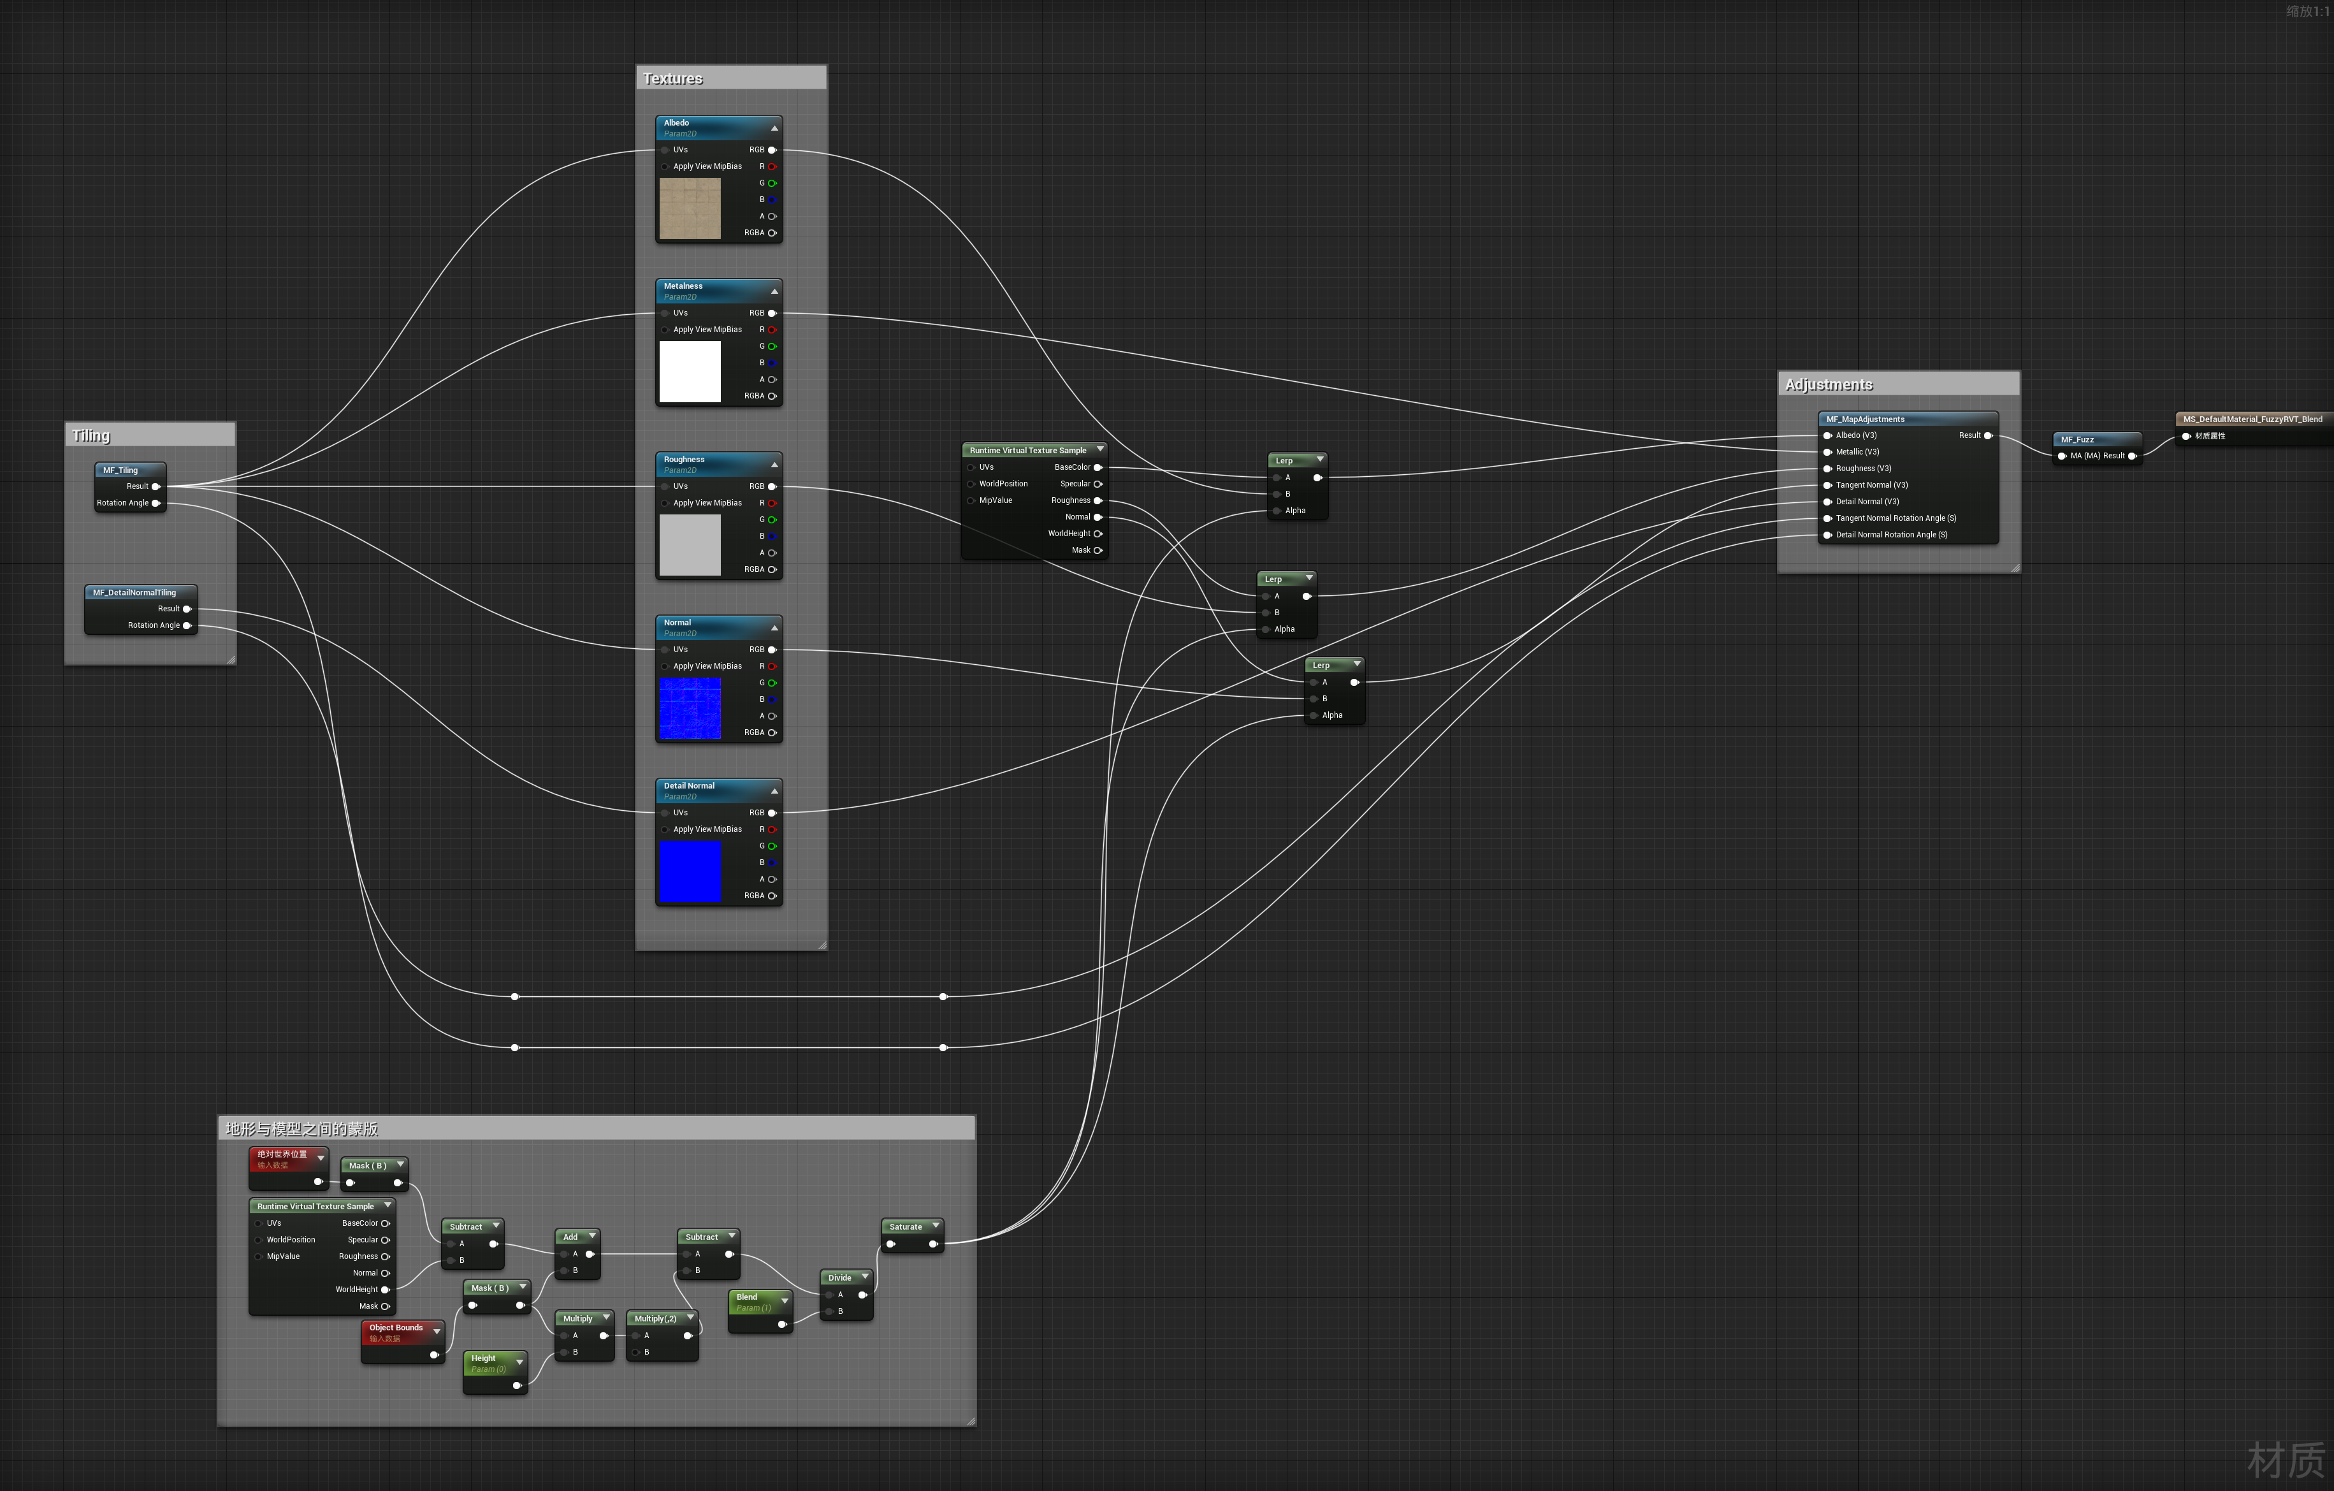Click MF_Tiling Rotation Angle output pin
Viewport: 2334px width, 1491px height.
[155, 503]
